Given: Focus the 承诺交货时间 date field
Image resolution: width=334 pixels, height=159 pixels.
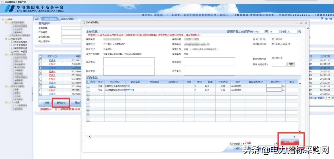Looking at the screenshot, I should click(279, 64).
